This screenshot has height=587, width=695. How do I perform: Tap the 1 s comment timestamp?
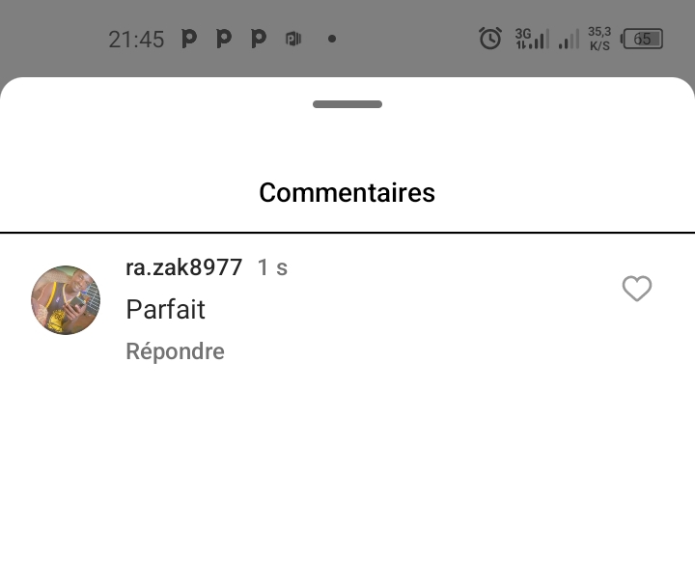[x=272, y=267]
